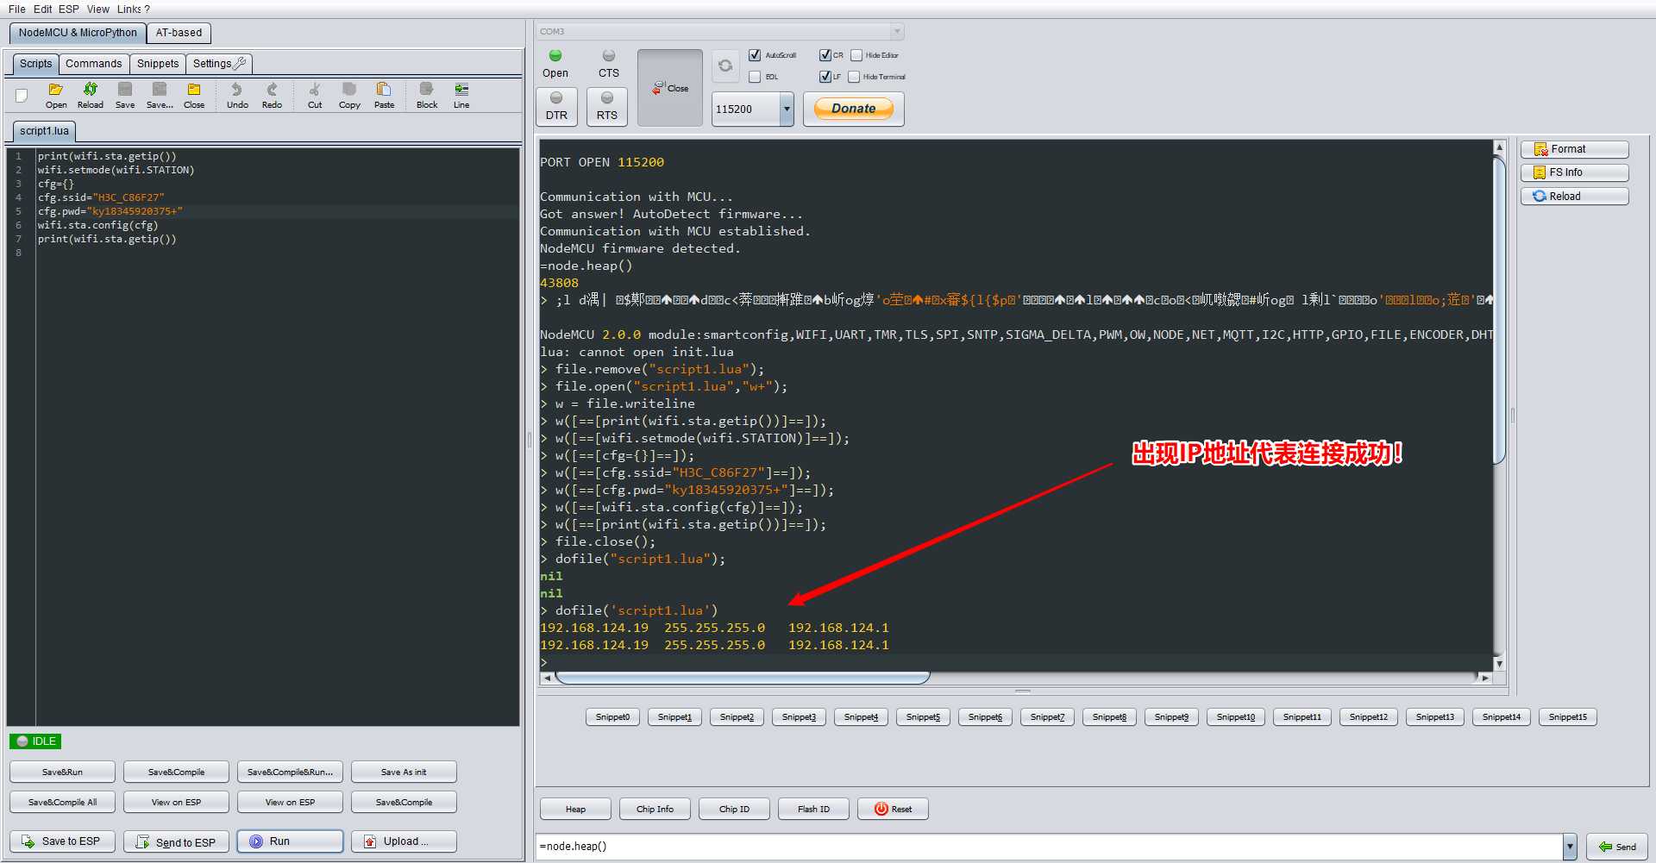Viewport: 1656px width, 863px height.
Task: Click the Open port green indicator
Action: [555, 56]
